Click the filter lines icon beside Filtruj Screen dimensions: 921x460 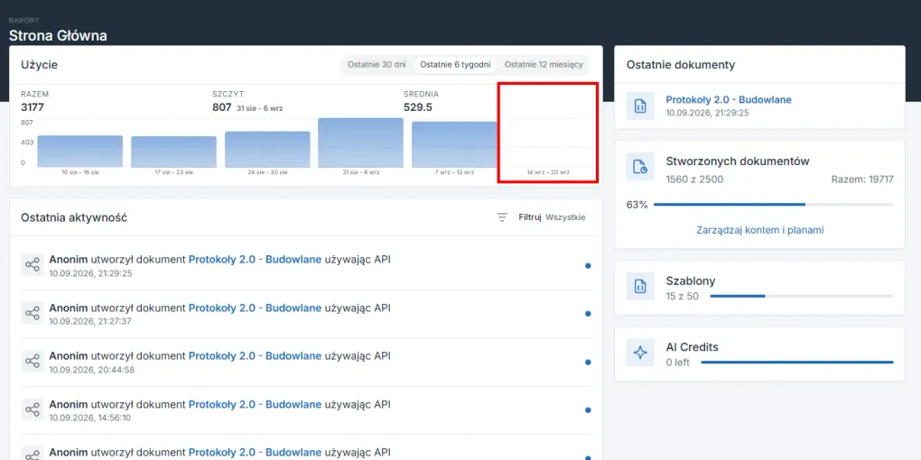[502, 217]
